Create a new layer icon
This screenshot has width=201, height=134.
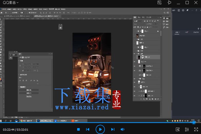click(155, 99)
